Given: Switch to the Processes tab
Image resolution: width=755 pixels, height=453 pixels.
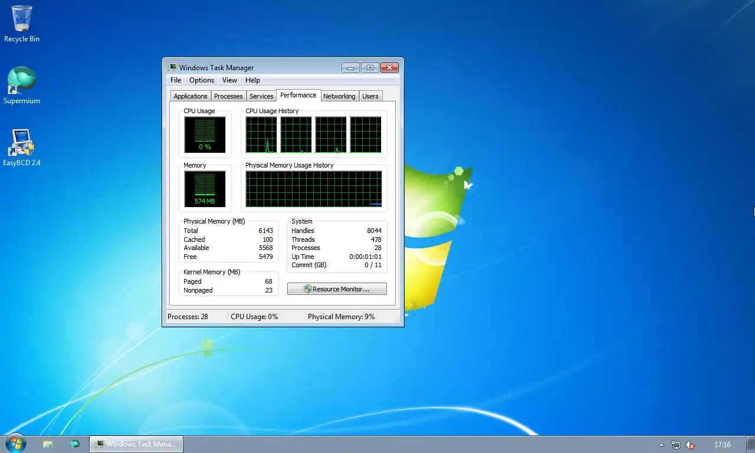Looking at the screenshot, I should point(228,96).
